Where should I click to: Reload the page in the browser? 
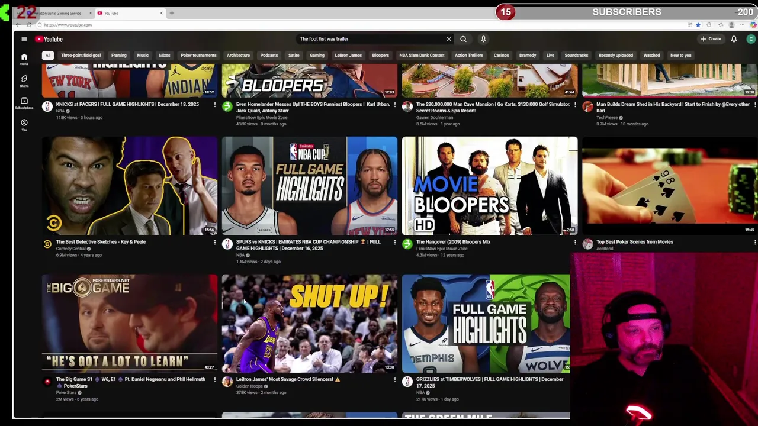coord(29,25)
